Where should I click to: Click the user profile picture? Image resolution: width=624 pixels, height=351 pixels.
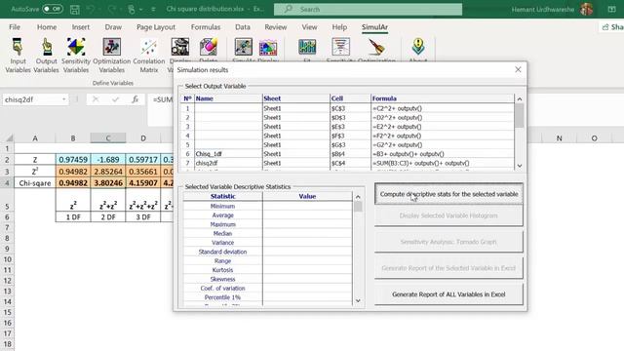[x=587, y=9]
